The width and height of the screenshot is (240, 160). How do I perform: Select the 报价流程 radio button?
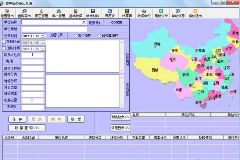tap(76, 36)
